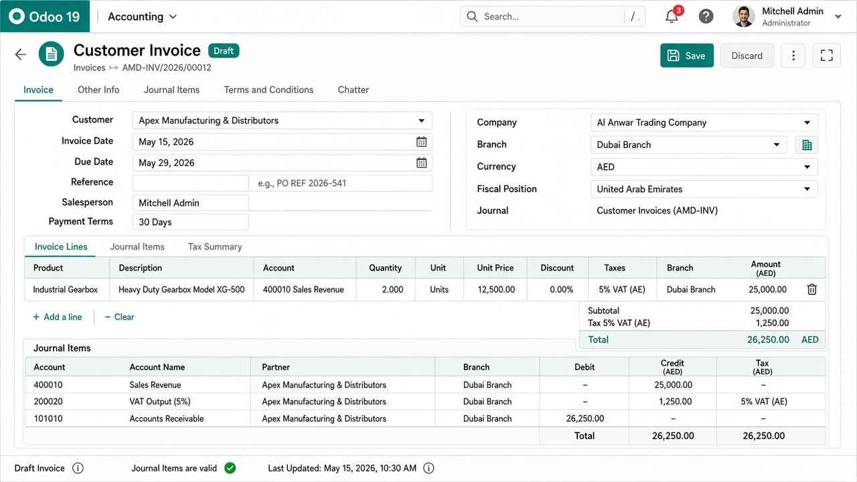857x482 pixels.
Task: Select the Tax Summary sub-tab
Action: [215, 246]
